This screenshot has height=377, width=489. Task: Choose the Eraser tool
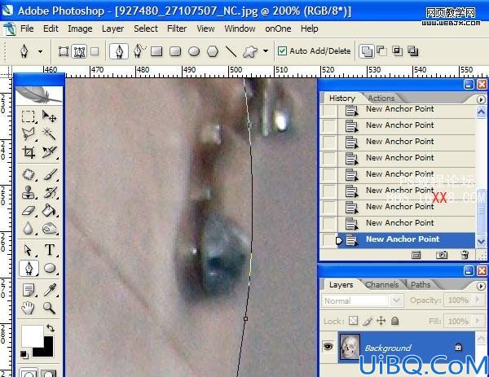[x=29, y=211]
